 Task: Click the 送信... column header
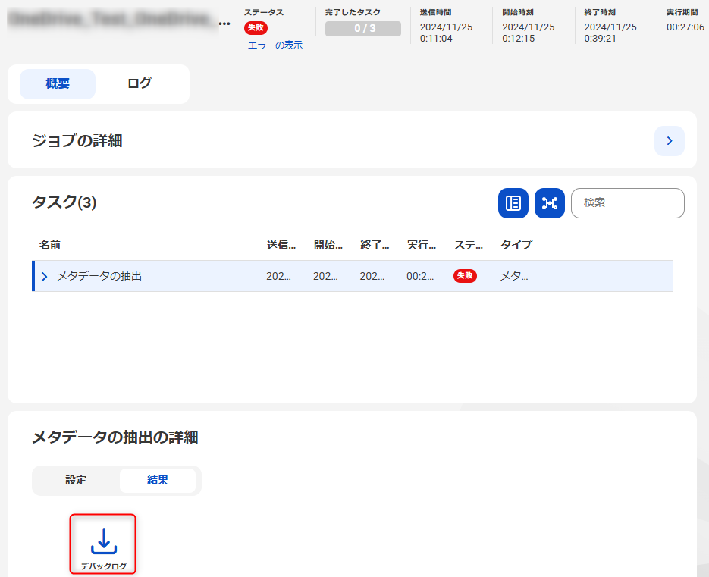(x=281, y=245)
